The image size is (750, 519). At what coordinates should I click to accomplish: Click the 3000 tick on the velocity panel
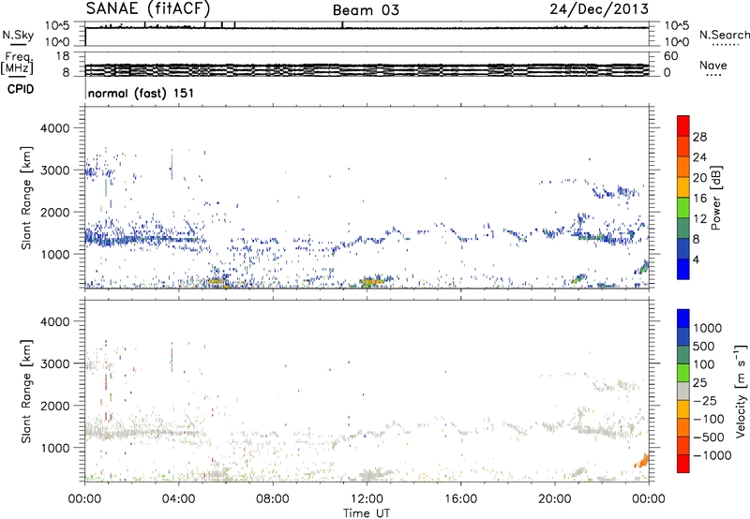pos(54,363)
